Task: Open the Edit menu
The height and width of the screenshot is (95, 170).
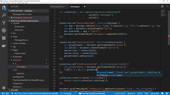Action: tap(4, 3)
